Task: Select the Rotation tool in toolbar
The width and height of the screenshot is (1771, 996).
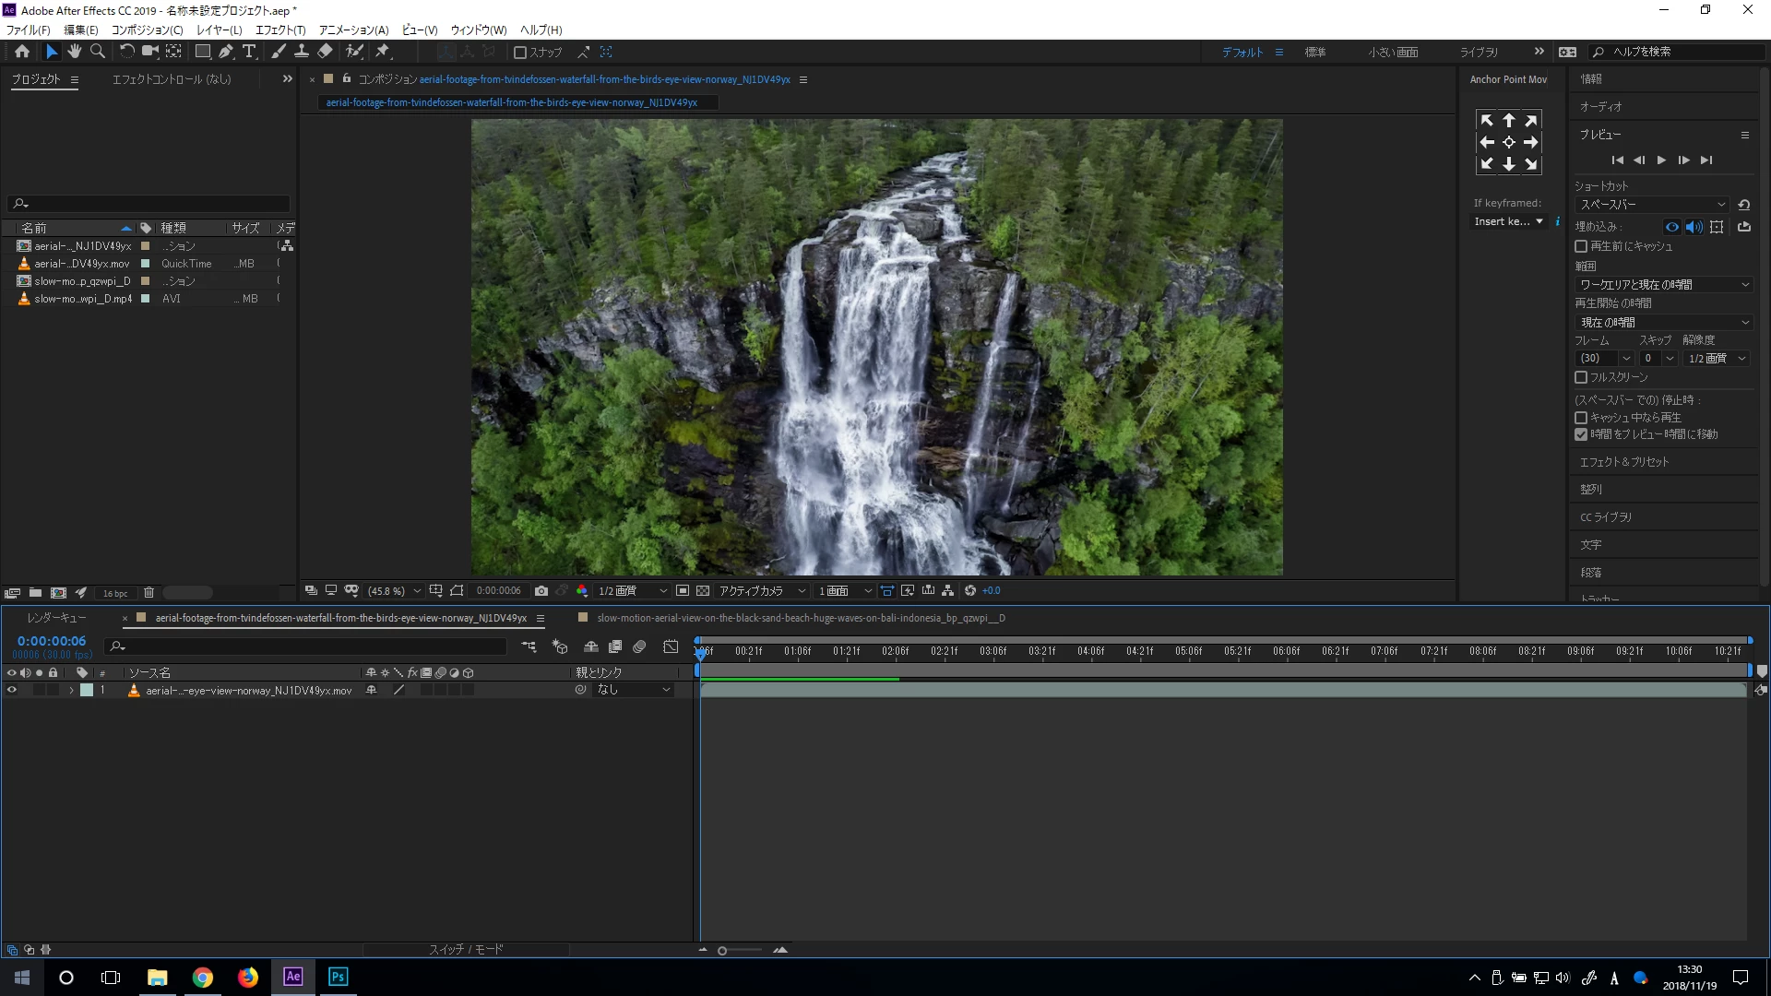Action: tap(126, 52)
